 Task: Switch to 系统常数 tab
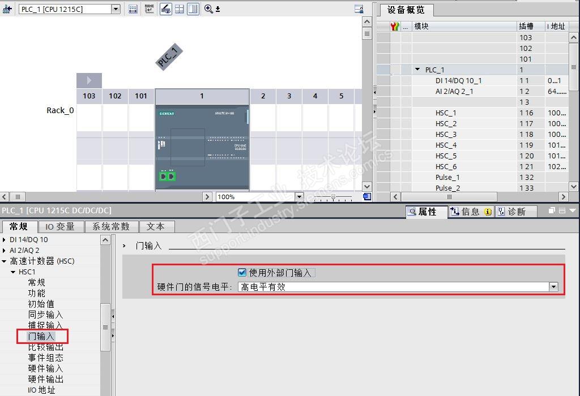(x=112, y=226)
